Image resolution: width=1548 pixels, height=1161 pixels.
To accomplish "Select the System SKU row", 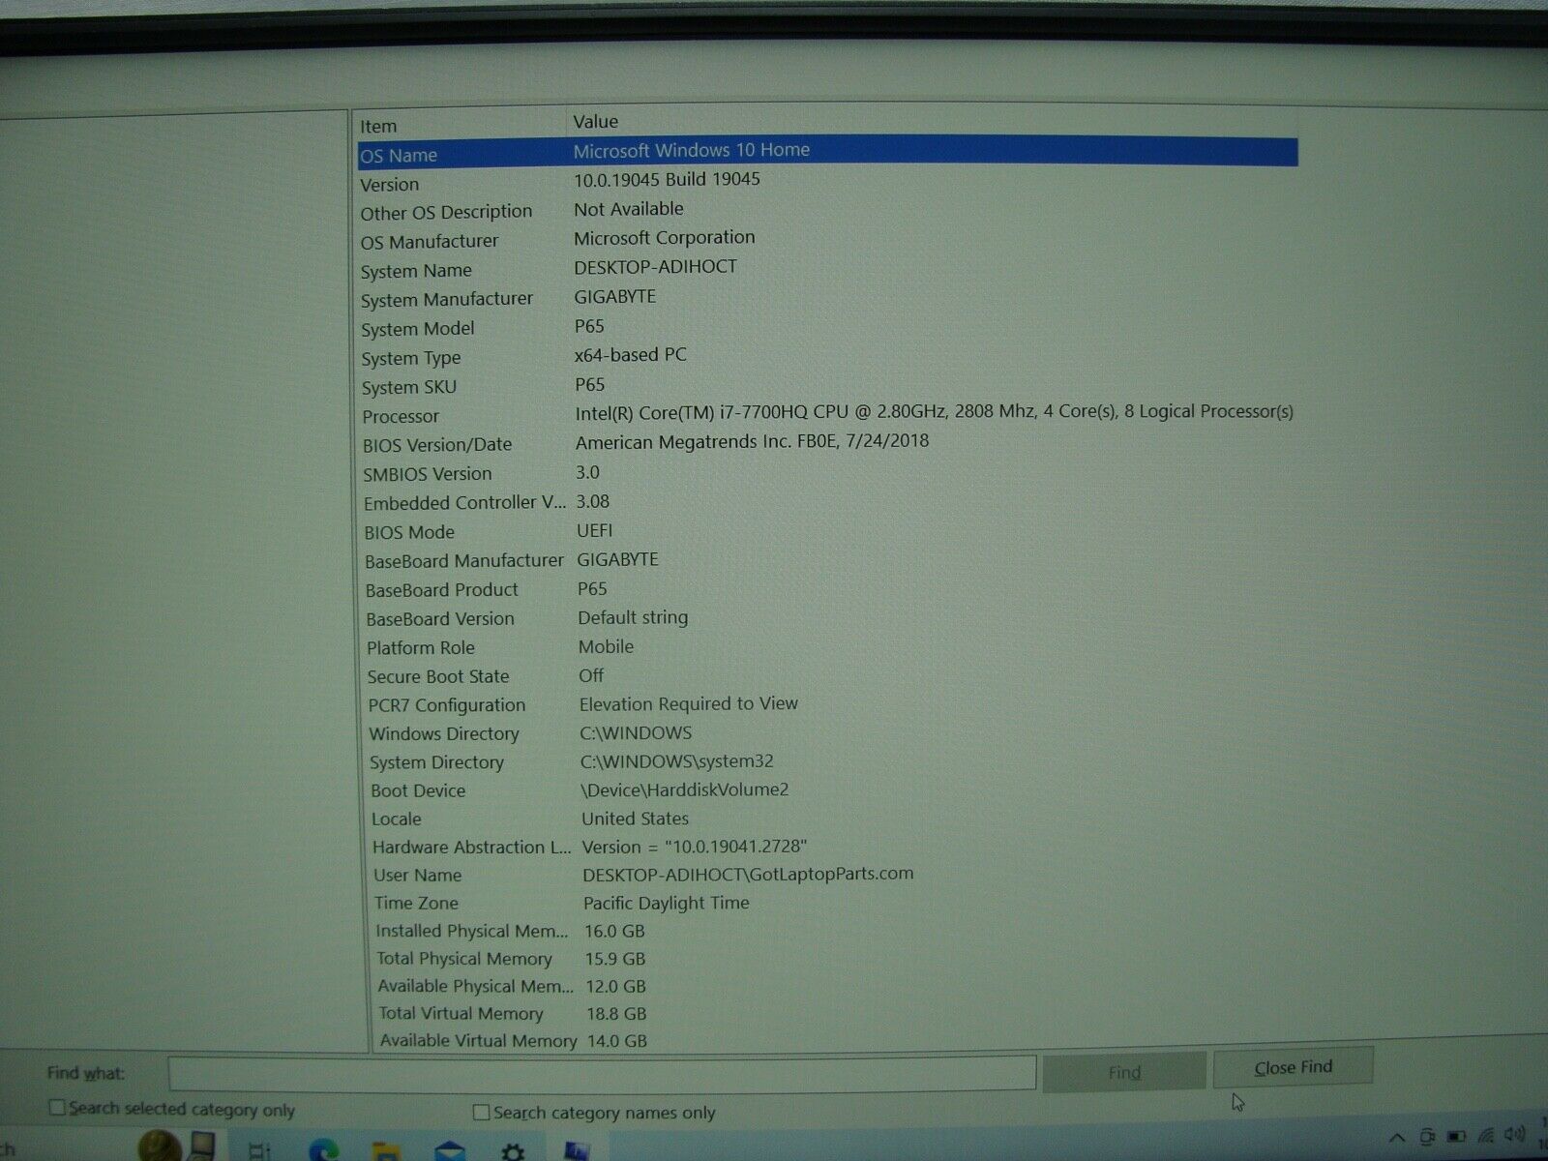I will click(x=827, y=385).
